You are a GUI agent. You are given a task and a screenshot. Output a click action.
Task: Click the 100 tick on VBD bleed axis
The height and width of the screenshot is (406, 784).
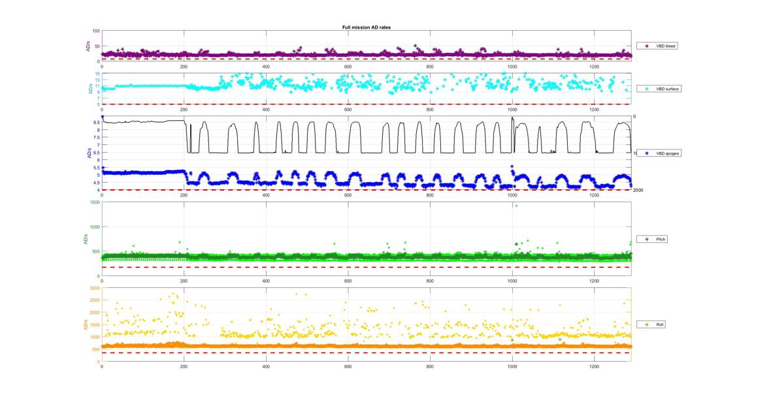[x=96, y=31]
